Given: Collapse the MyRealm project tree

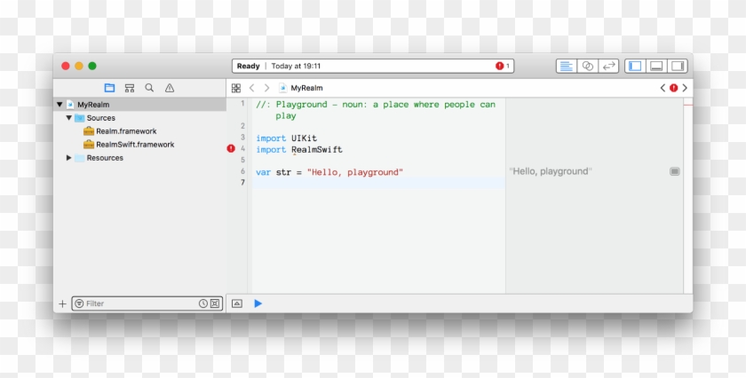Looking at the screenshot, I should point(60,105).
